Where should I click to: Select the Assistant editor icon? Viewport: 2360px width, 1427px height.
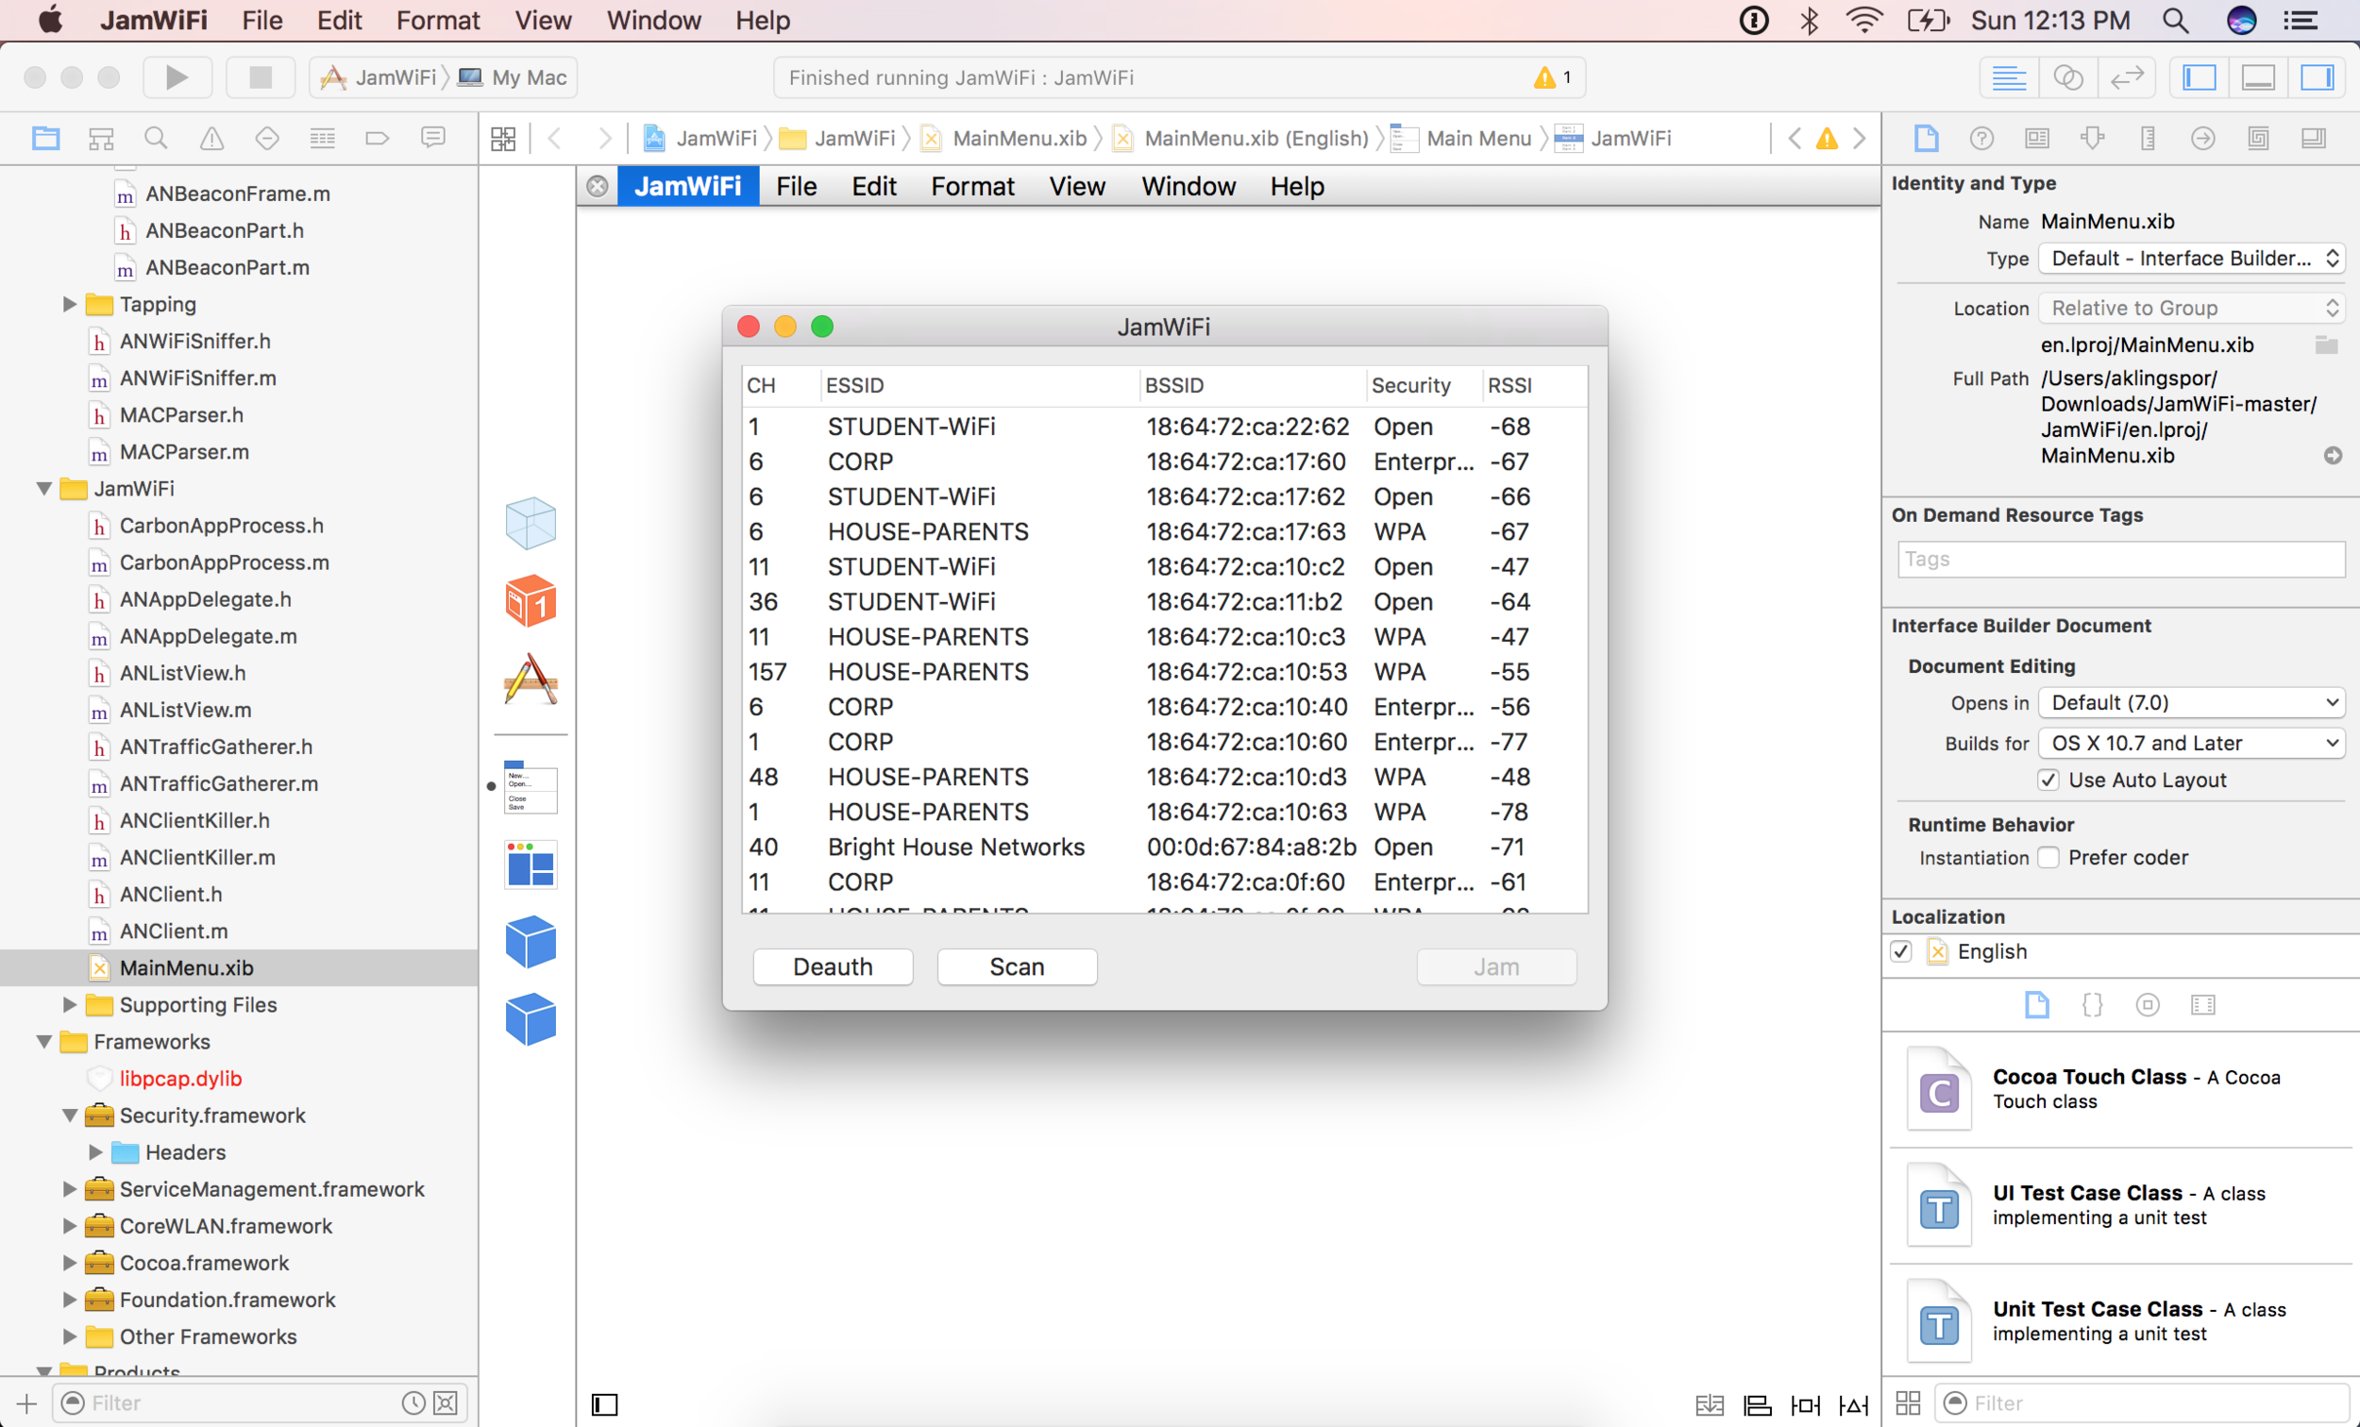tap(2068, 77)
